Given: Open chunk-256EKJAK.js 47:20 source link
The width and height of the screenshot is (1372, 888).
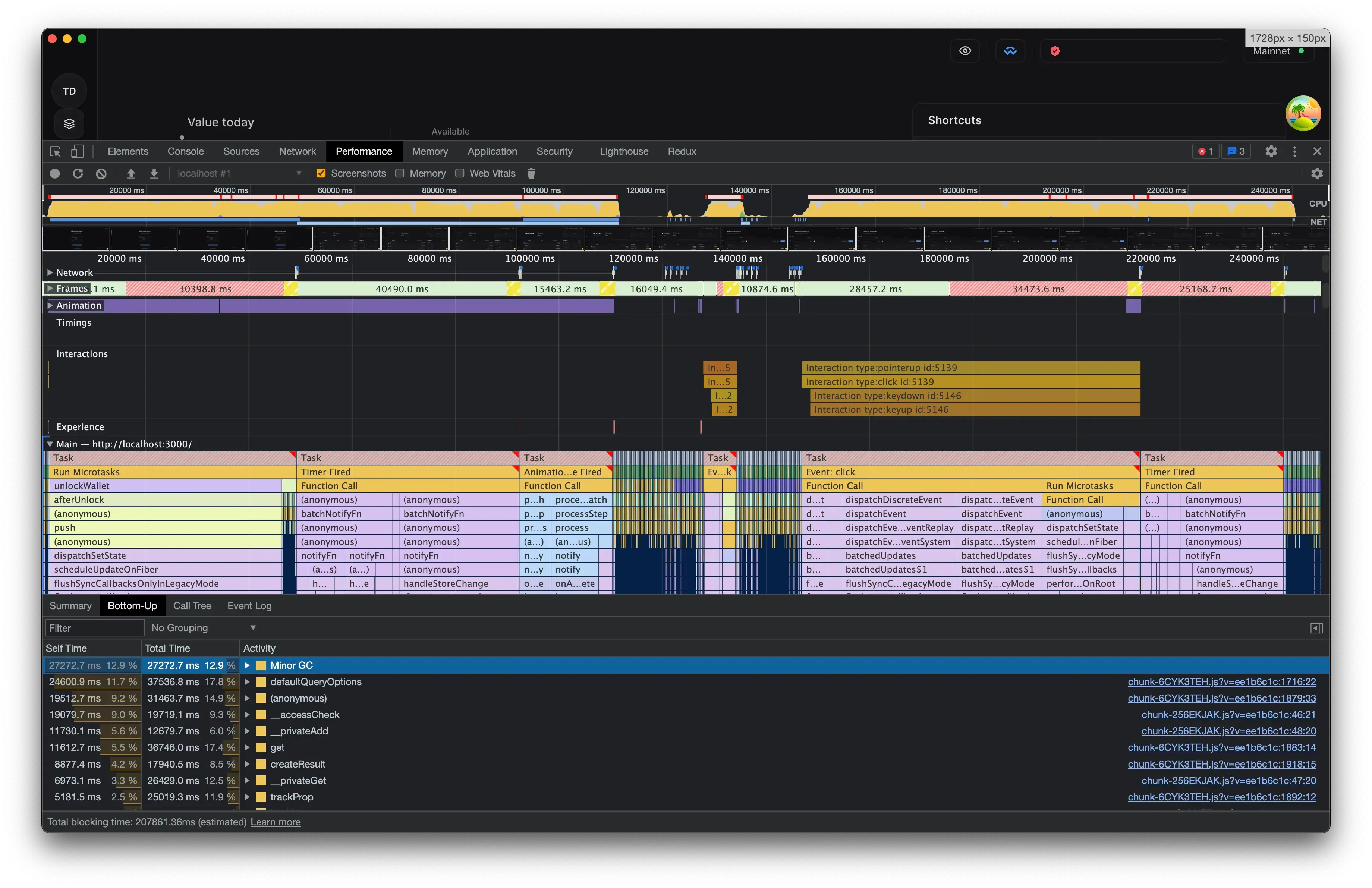Looking at the screenshot, I should [x=1228, y=781].
